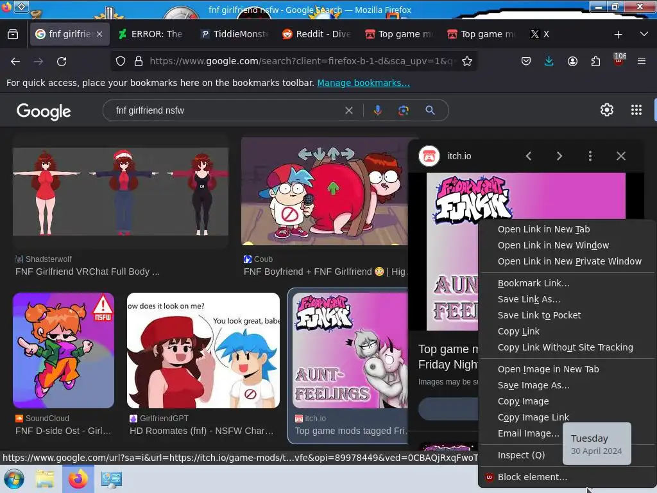Screen dimensions: 657x493
Task: Select Open Link in New Window
Action: click(553, 245)
